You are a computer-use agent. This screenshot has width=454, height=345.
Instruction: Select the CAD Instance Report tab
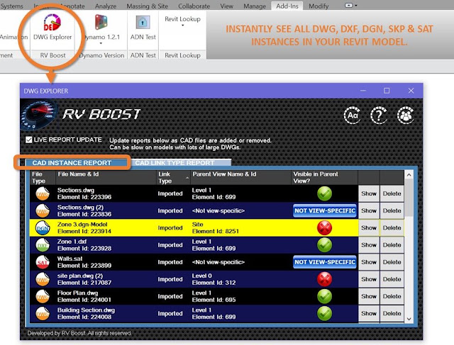pos(72,163)
